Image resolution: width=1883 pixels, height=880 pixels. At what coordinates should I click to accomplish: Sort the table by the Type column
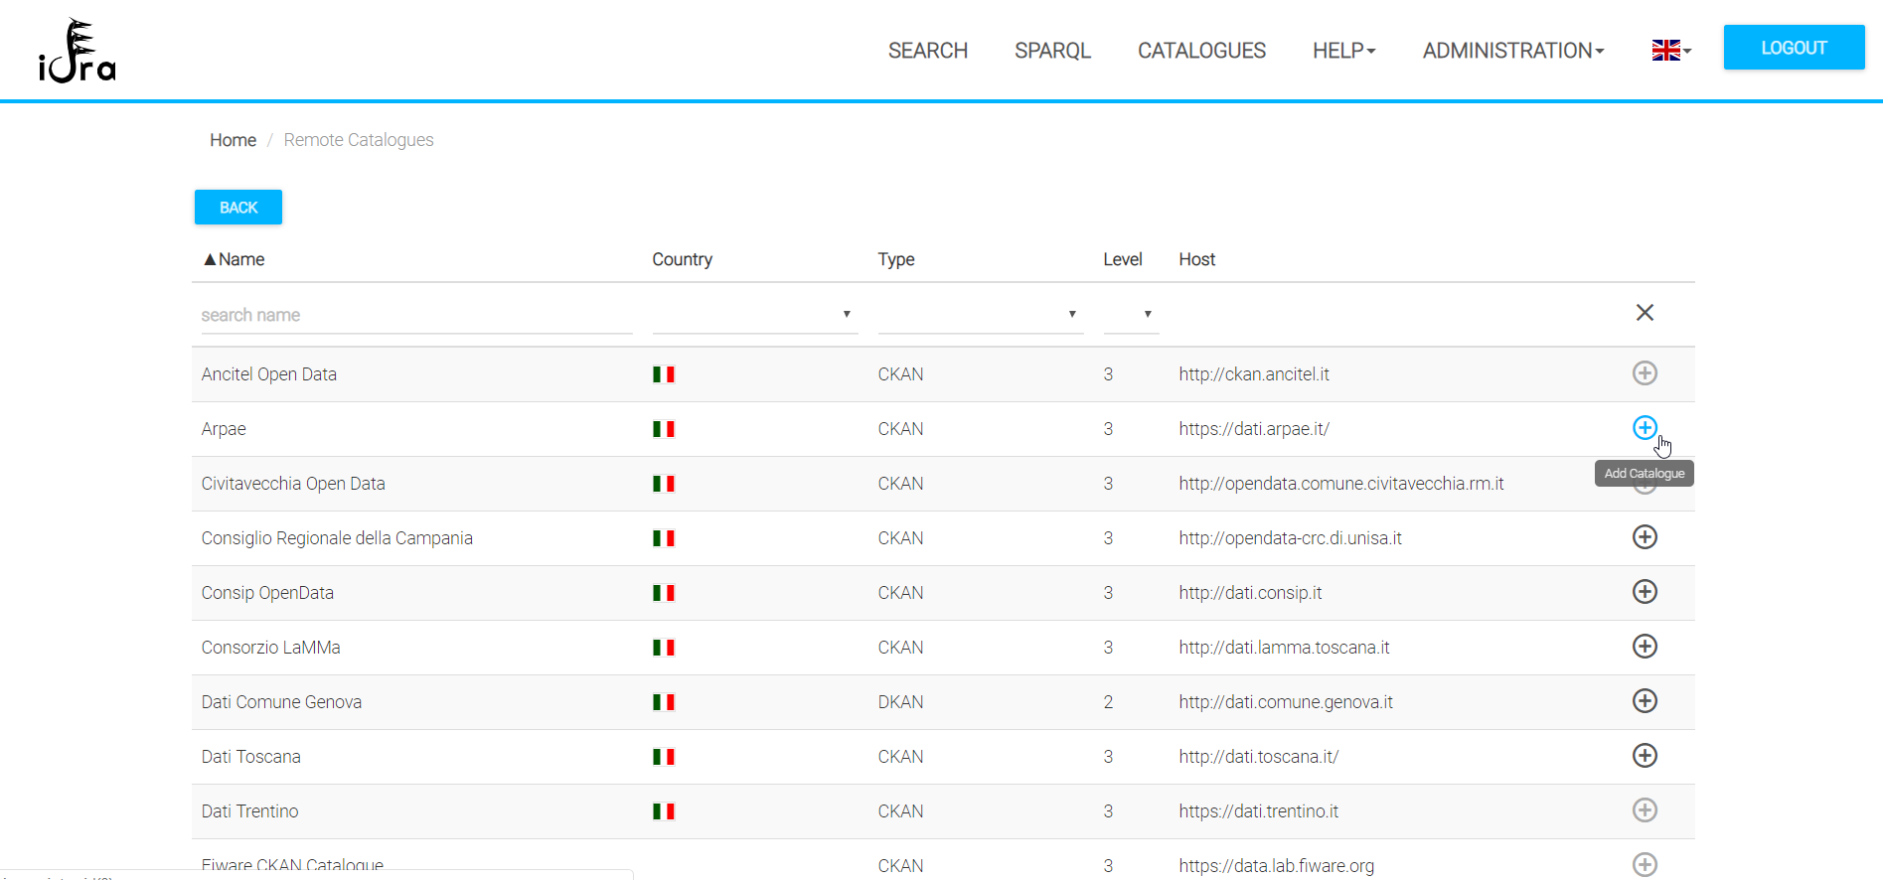click(x=896, y=259)
